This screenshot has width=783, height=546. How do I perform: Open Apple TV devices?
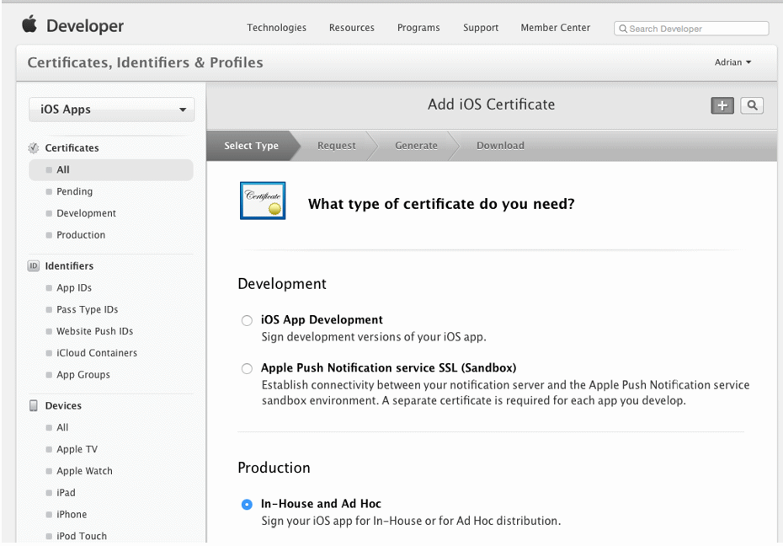click(77, 449)
